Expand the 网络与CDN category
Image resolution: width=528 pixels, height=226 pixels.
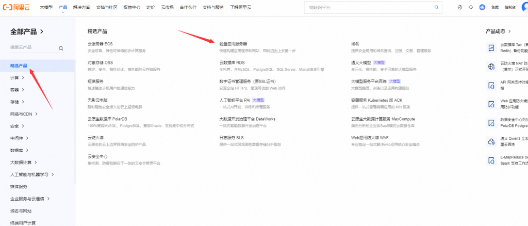[x=36, y=114]
